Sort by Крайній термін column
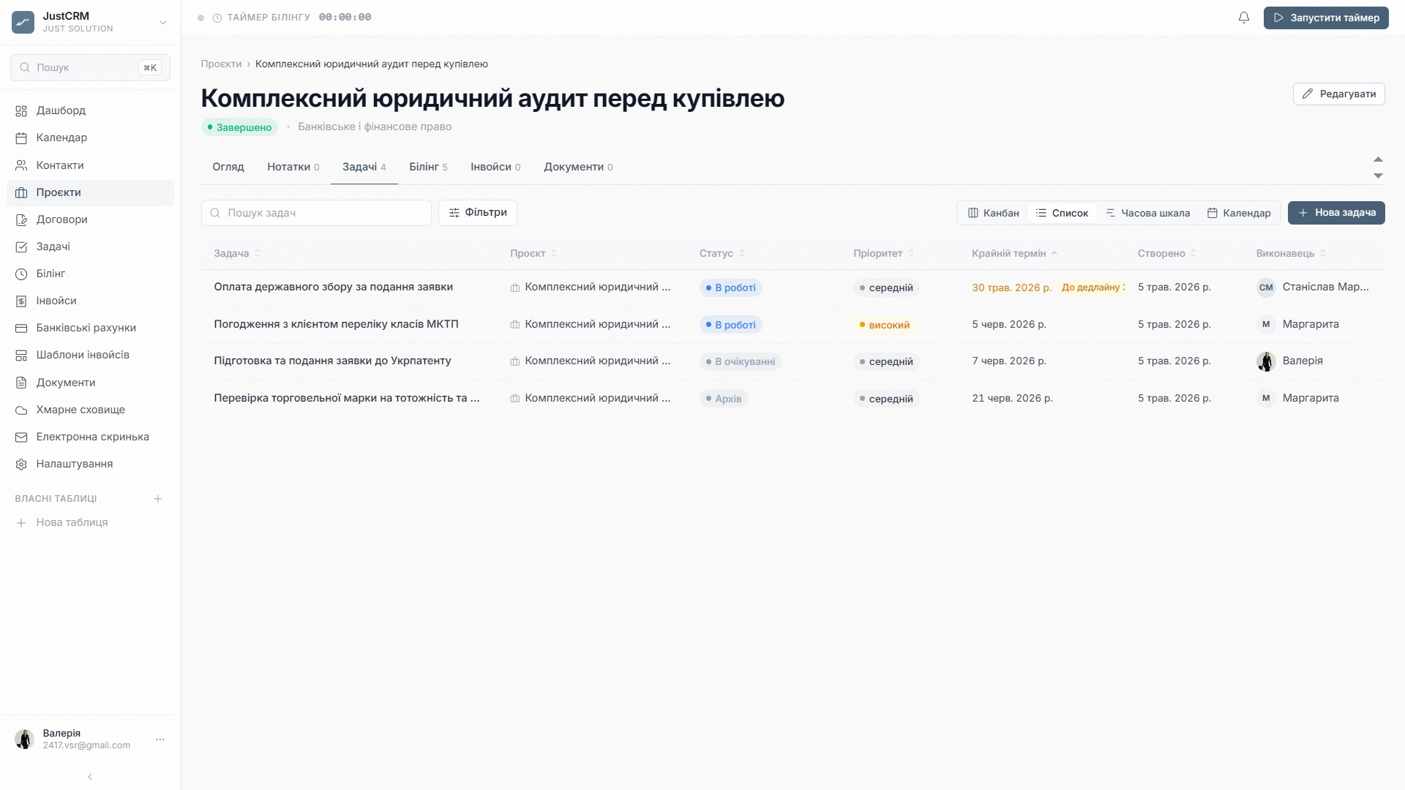The height and width of the screenshot is (790, 1405). (x=1014, y=253)
